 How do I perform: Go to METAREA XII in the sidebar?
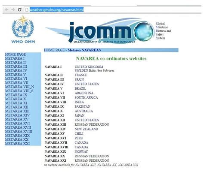click(17, 107)
